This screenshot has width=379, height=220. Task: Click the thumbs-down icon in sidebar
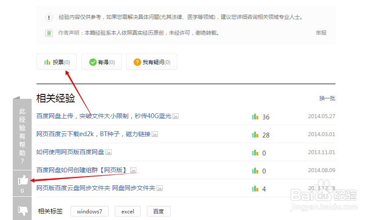coord(23,210)
